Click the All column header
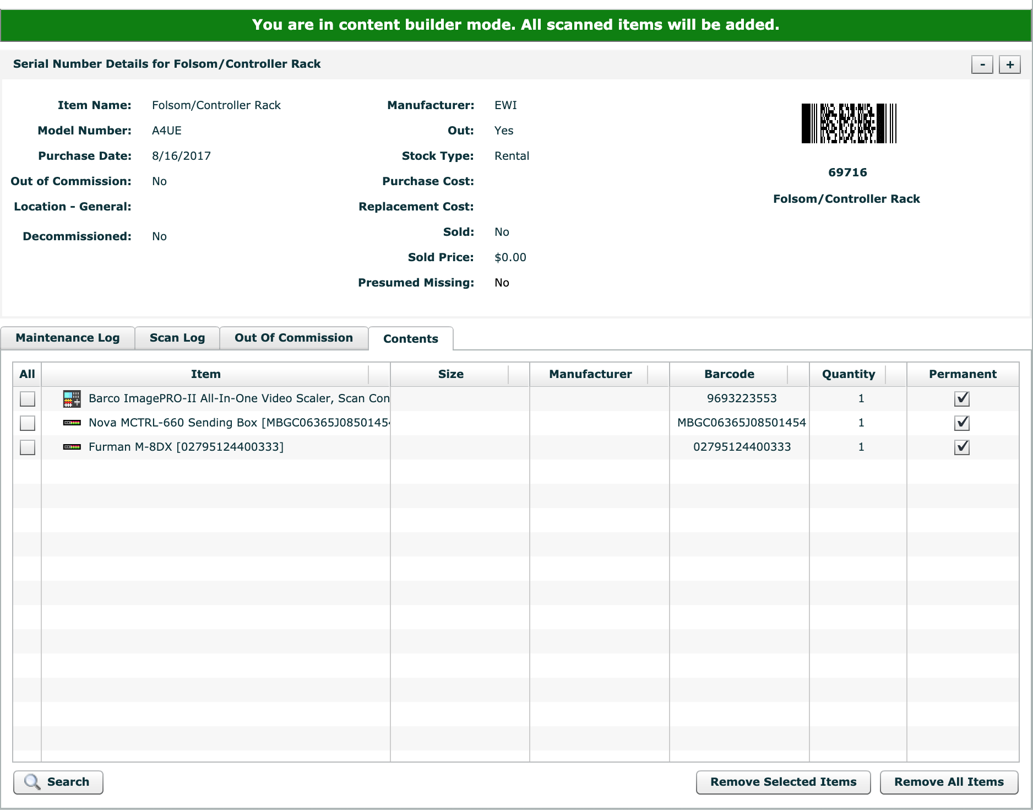The height and width of the screenshot is (810, 1033). 27,374
